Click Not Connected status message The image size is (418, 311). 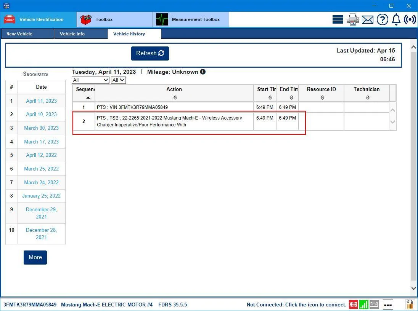coord(296,305)
